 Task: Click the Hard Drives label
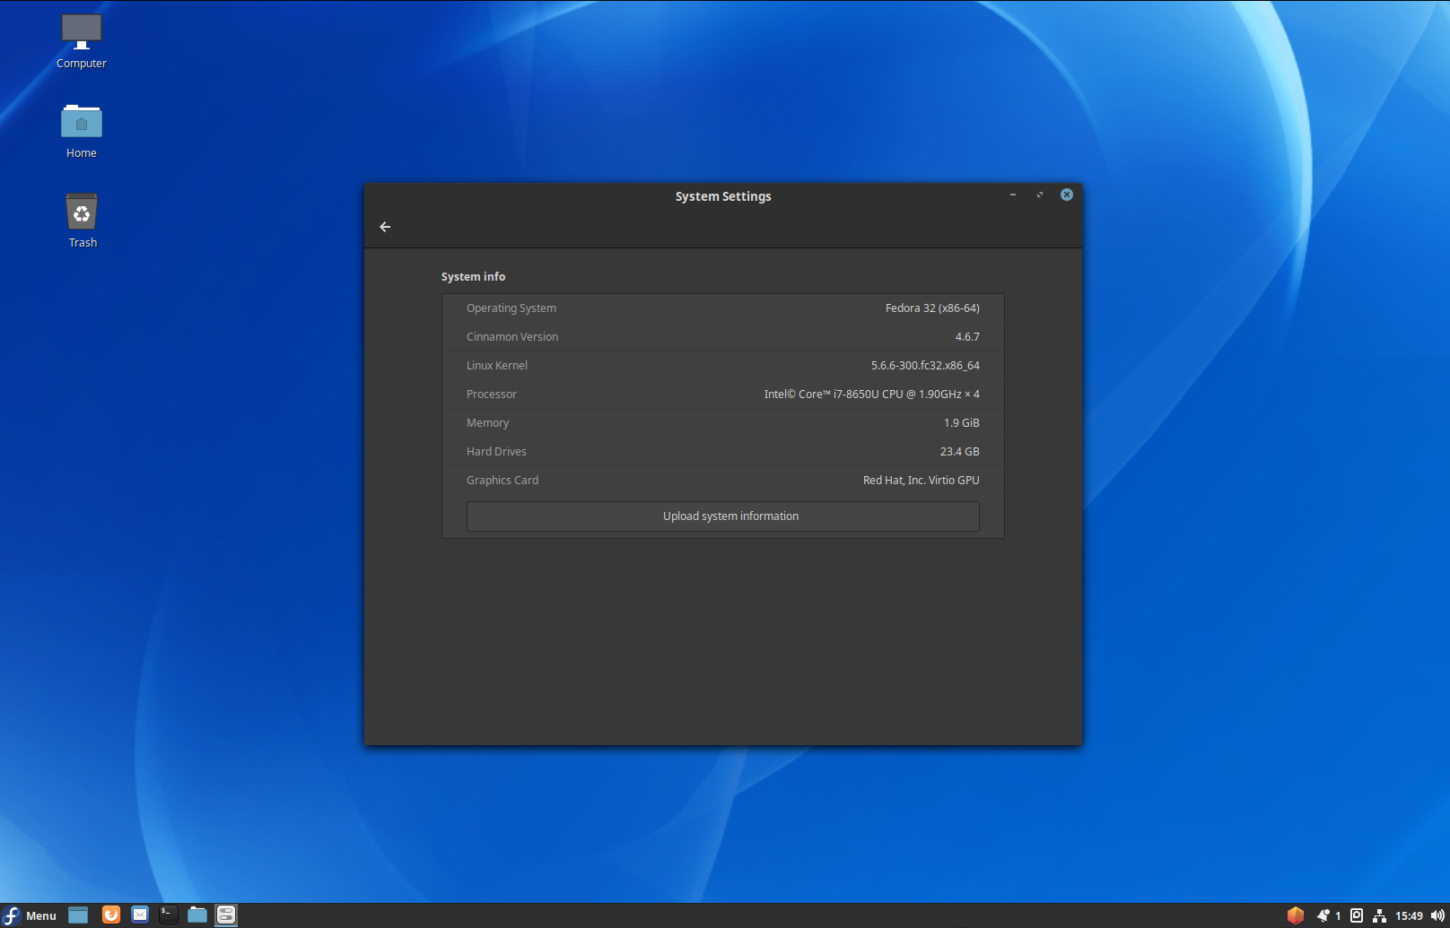click(496, 452)
